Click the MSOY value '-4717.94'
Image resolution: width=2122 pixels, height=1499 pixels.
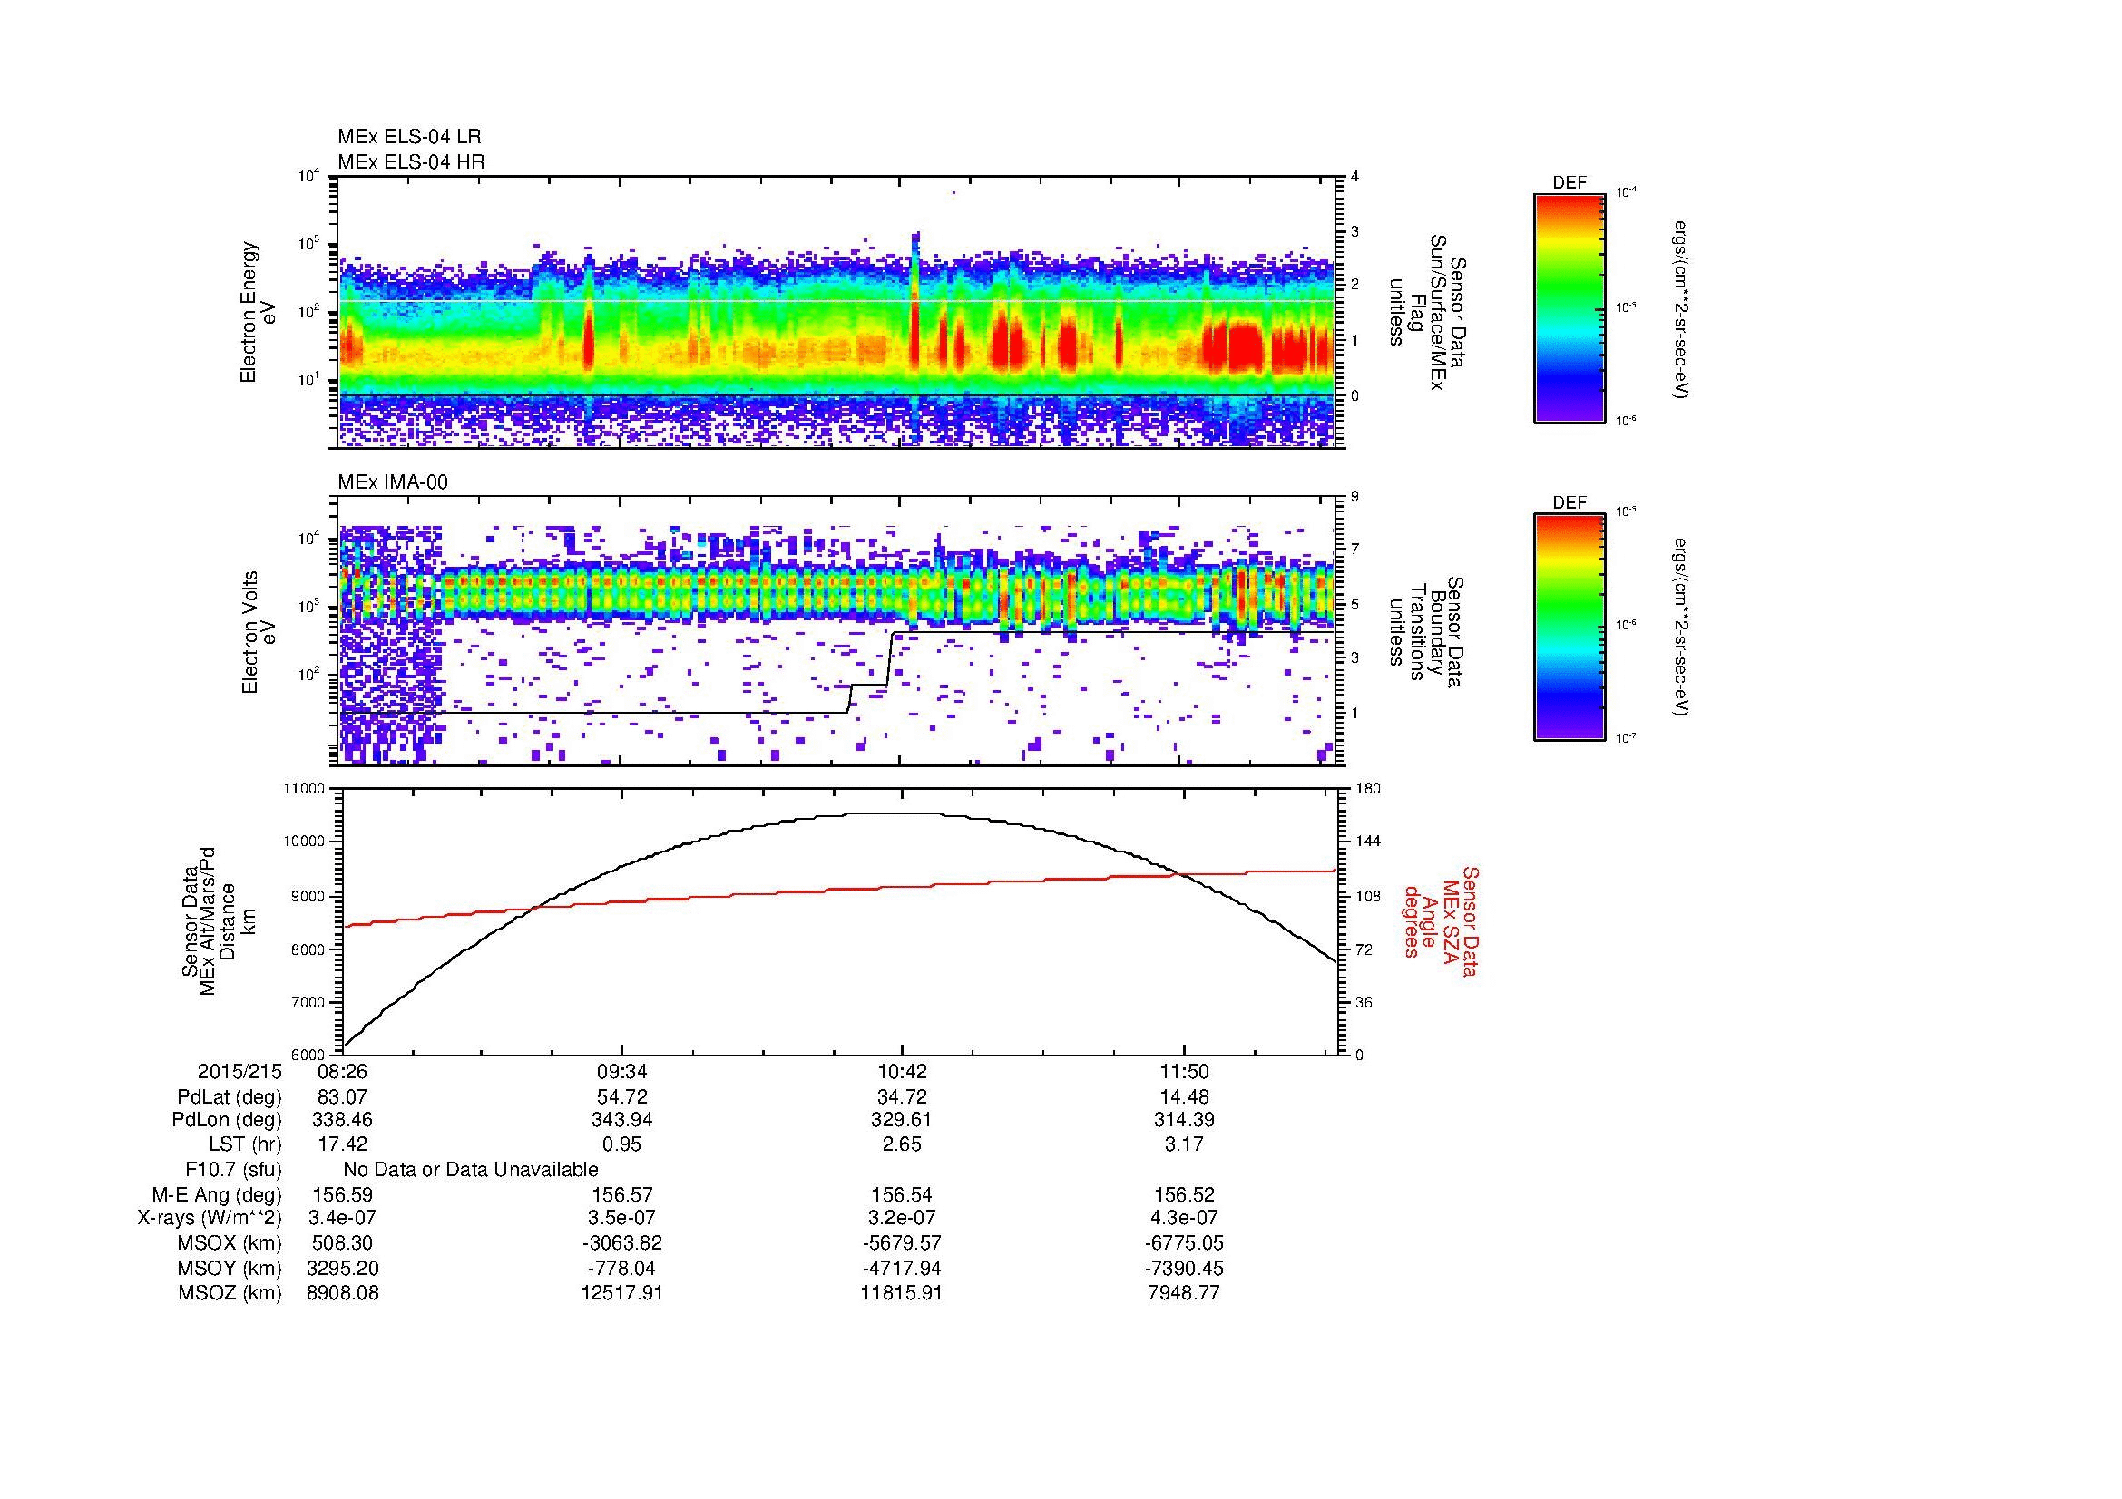point(902,1268)
